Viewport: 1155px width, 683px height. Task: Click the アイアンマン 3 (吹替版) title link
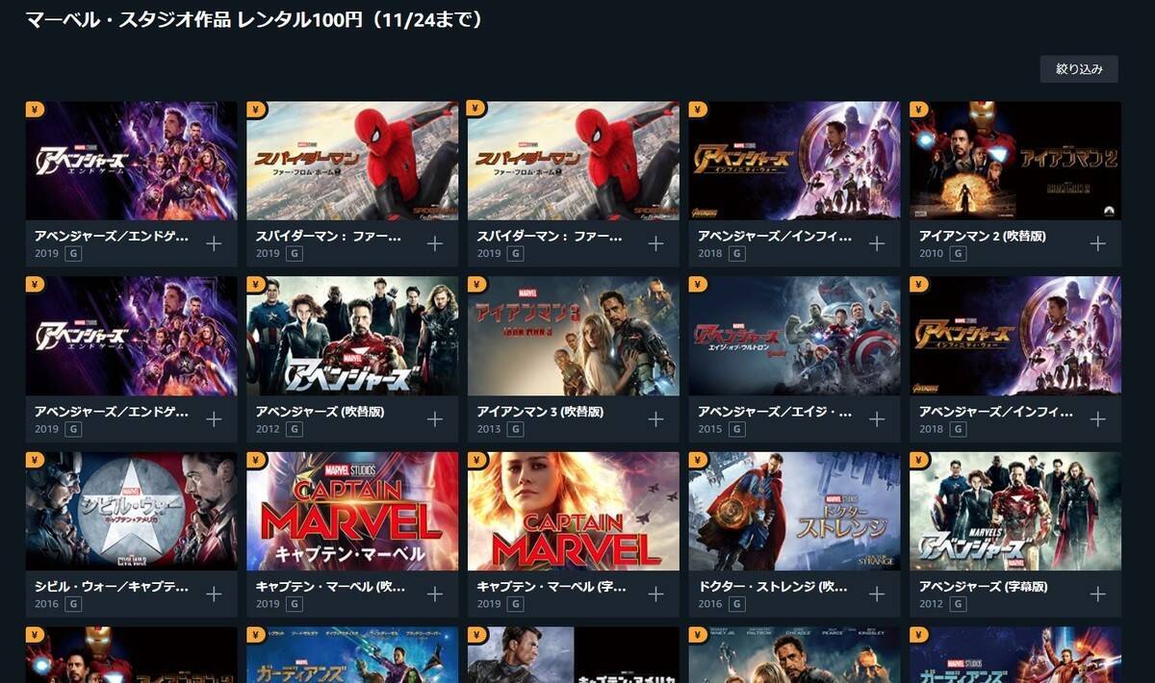tap(540, 412)
